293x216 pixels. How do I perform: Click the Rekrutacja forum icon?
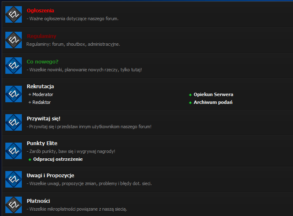pyautogui.click(x=13, y=94)
